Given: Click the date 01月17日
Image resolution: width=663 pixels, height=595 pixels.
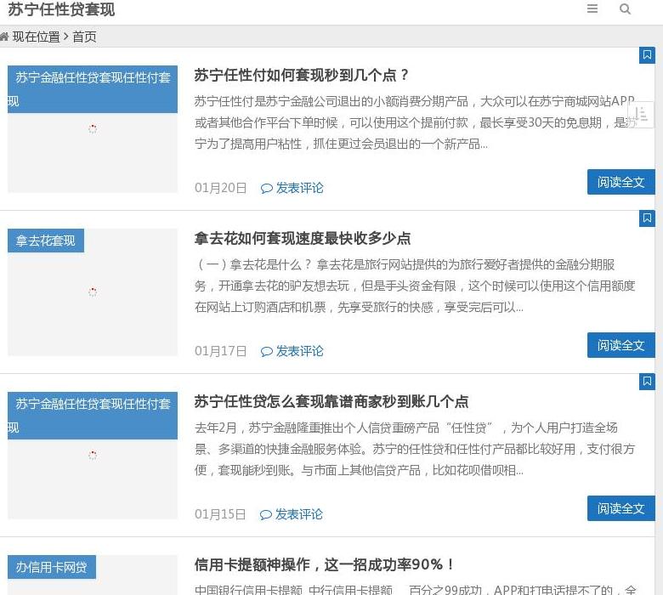Looking at the screenshot, I should pos(221,351).
